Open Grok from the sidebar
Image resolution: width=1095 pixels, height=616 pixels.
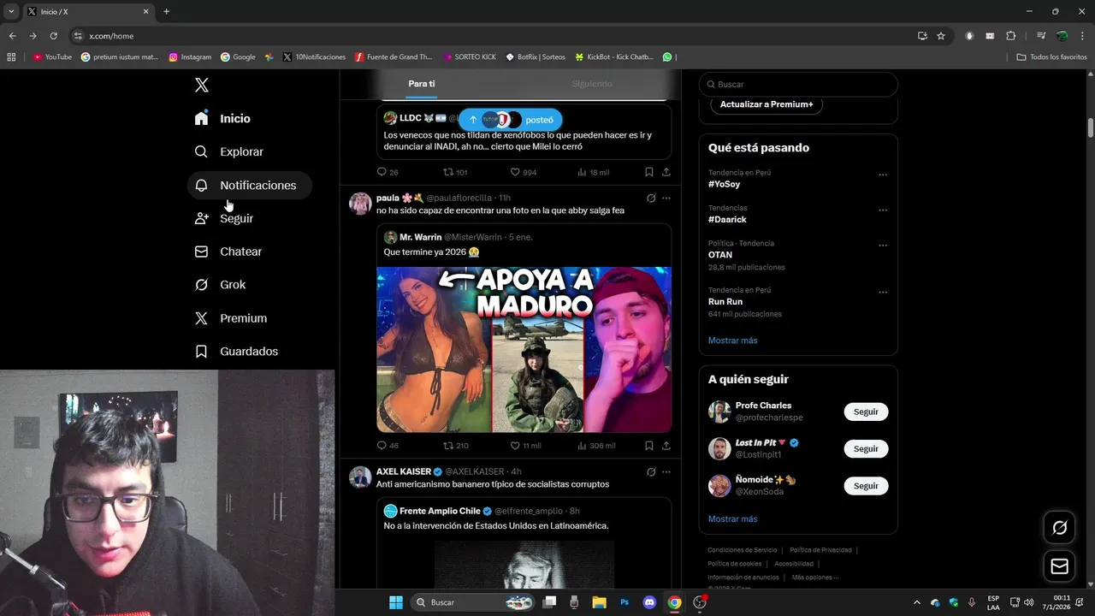(222, 285)
